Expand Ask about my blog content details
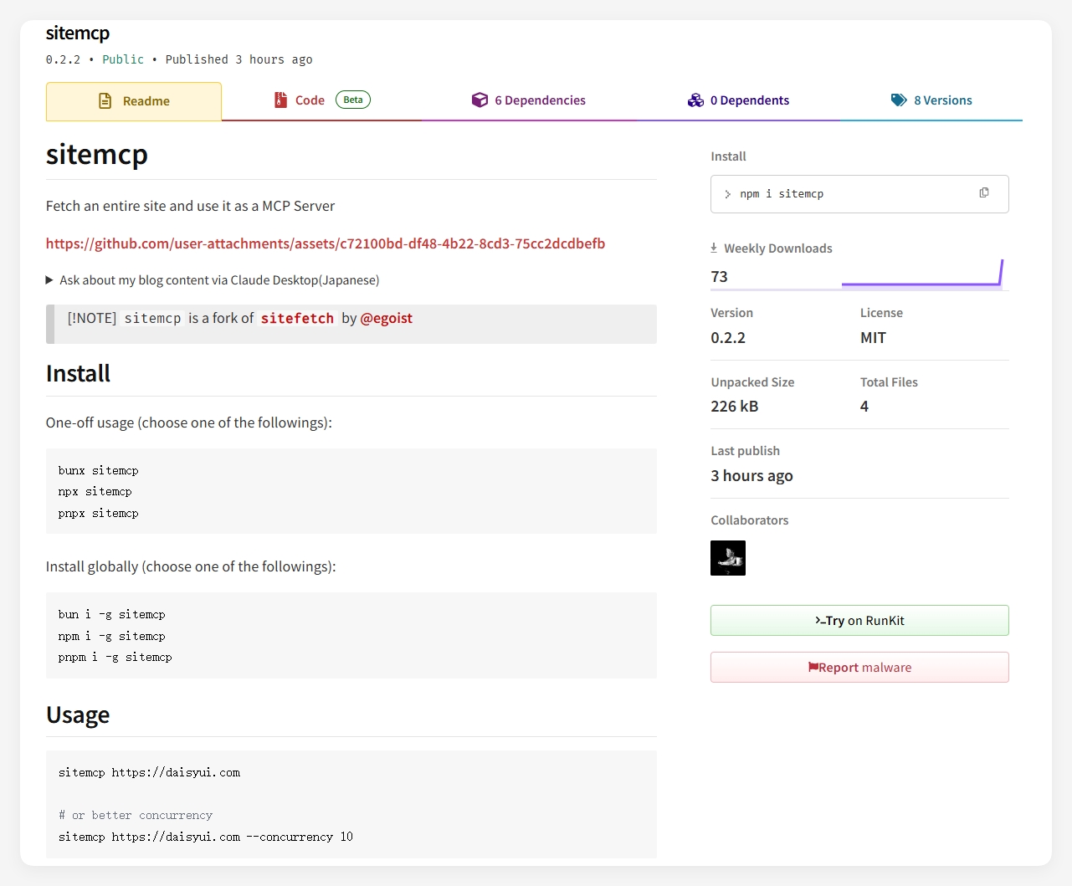Image resolution: width=1072 pixels, height=886 pixels. [213, 280]
